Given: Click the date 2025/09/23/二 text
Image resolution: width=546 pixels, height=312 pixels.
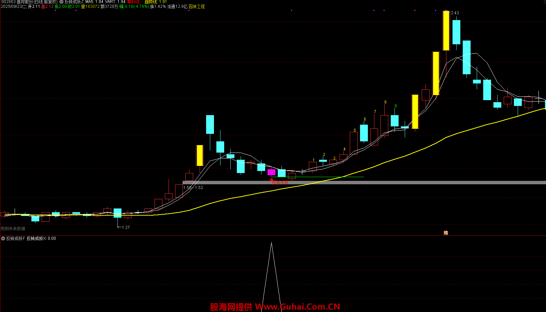Looking at the screenshot, I should click(14, 6).
